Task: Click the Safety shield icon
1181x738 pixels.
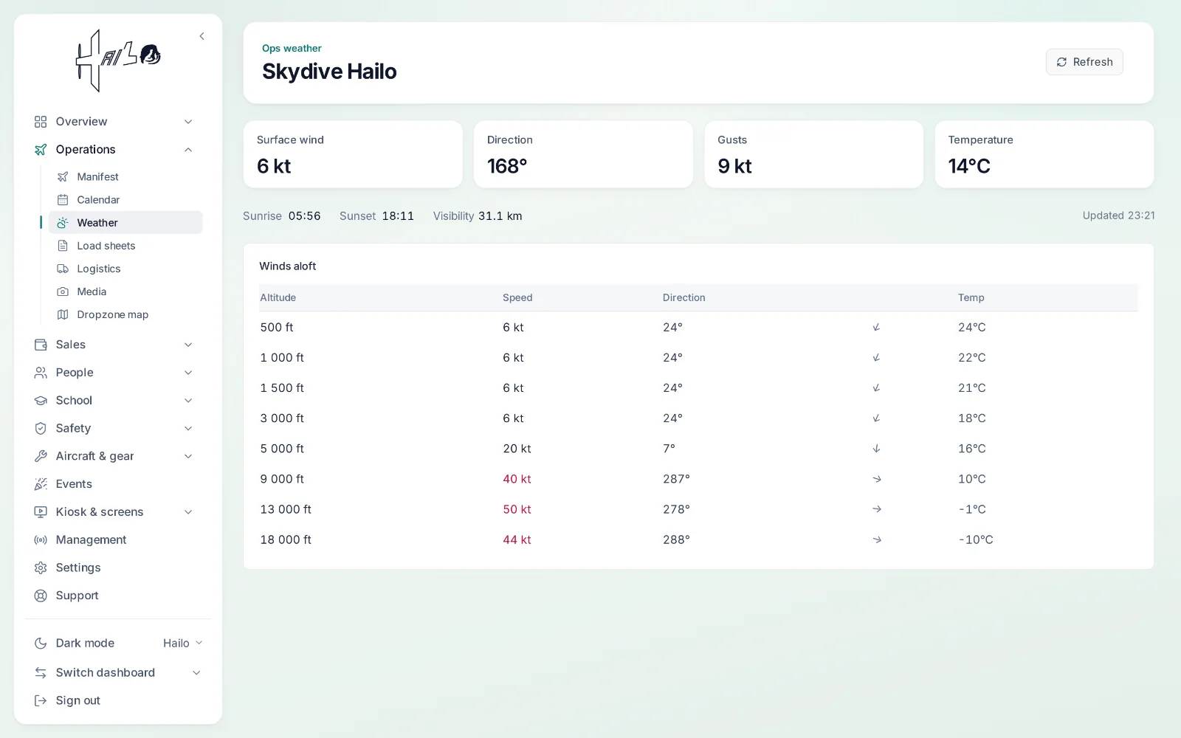Action: coord(41,428)
